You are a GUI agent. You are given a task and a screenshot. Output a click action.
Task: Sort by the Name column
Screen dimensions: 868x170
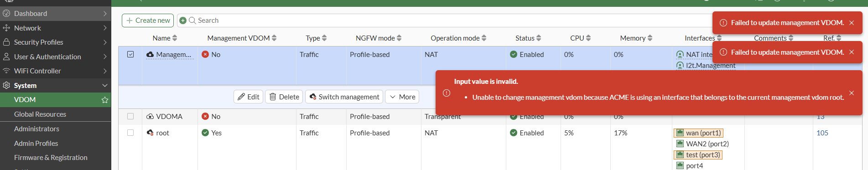165,38
